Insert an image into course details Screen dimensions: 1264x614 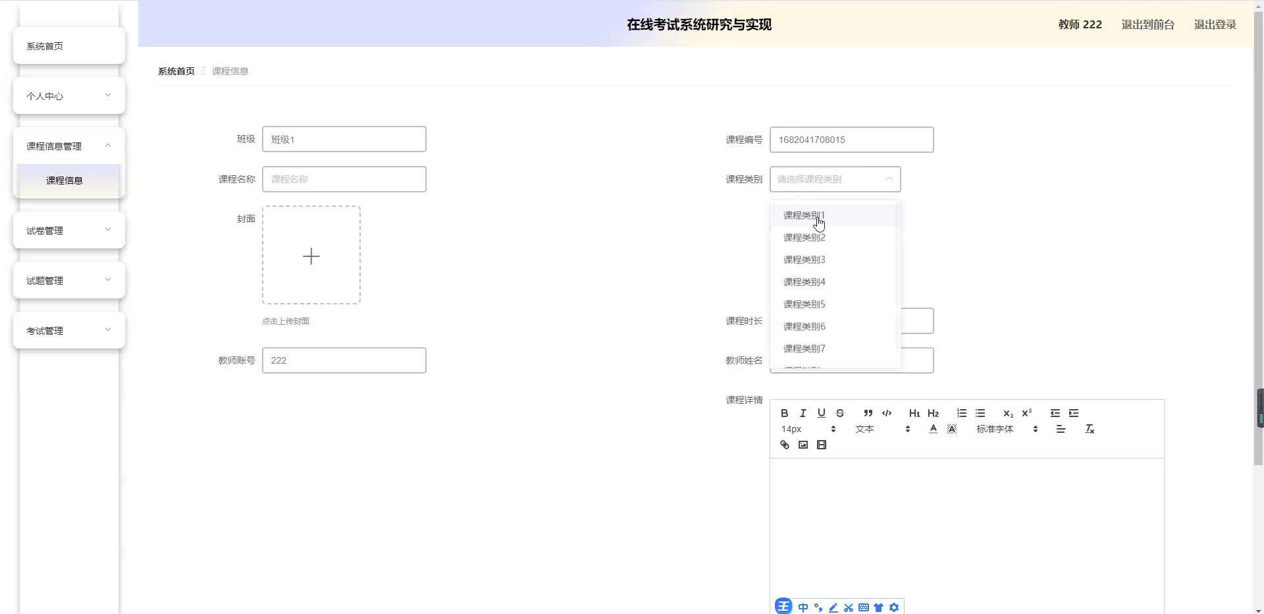point(803,445)
